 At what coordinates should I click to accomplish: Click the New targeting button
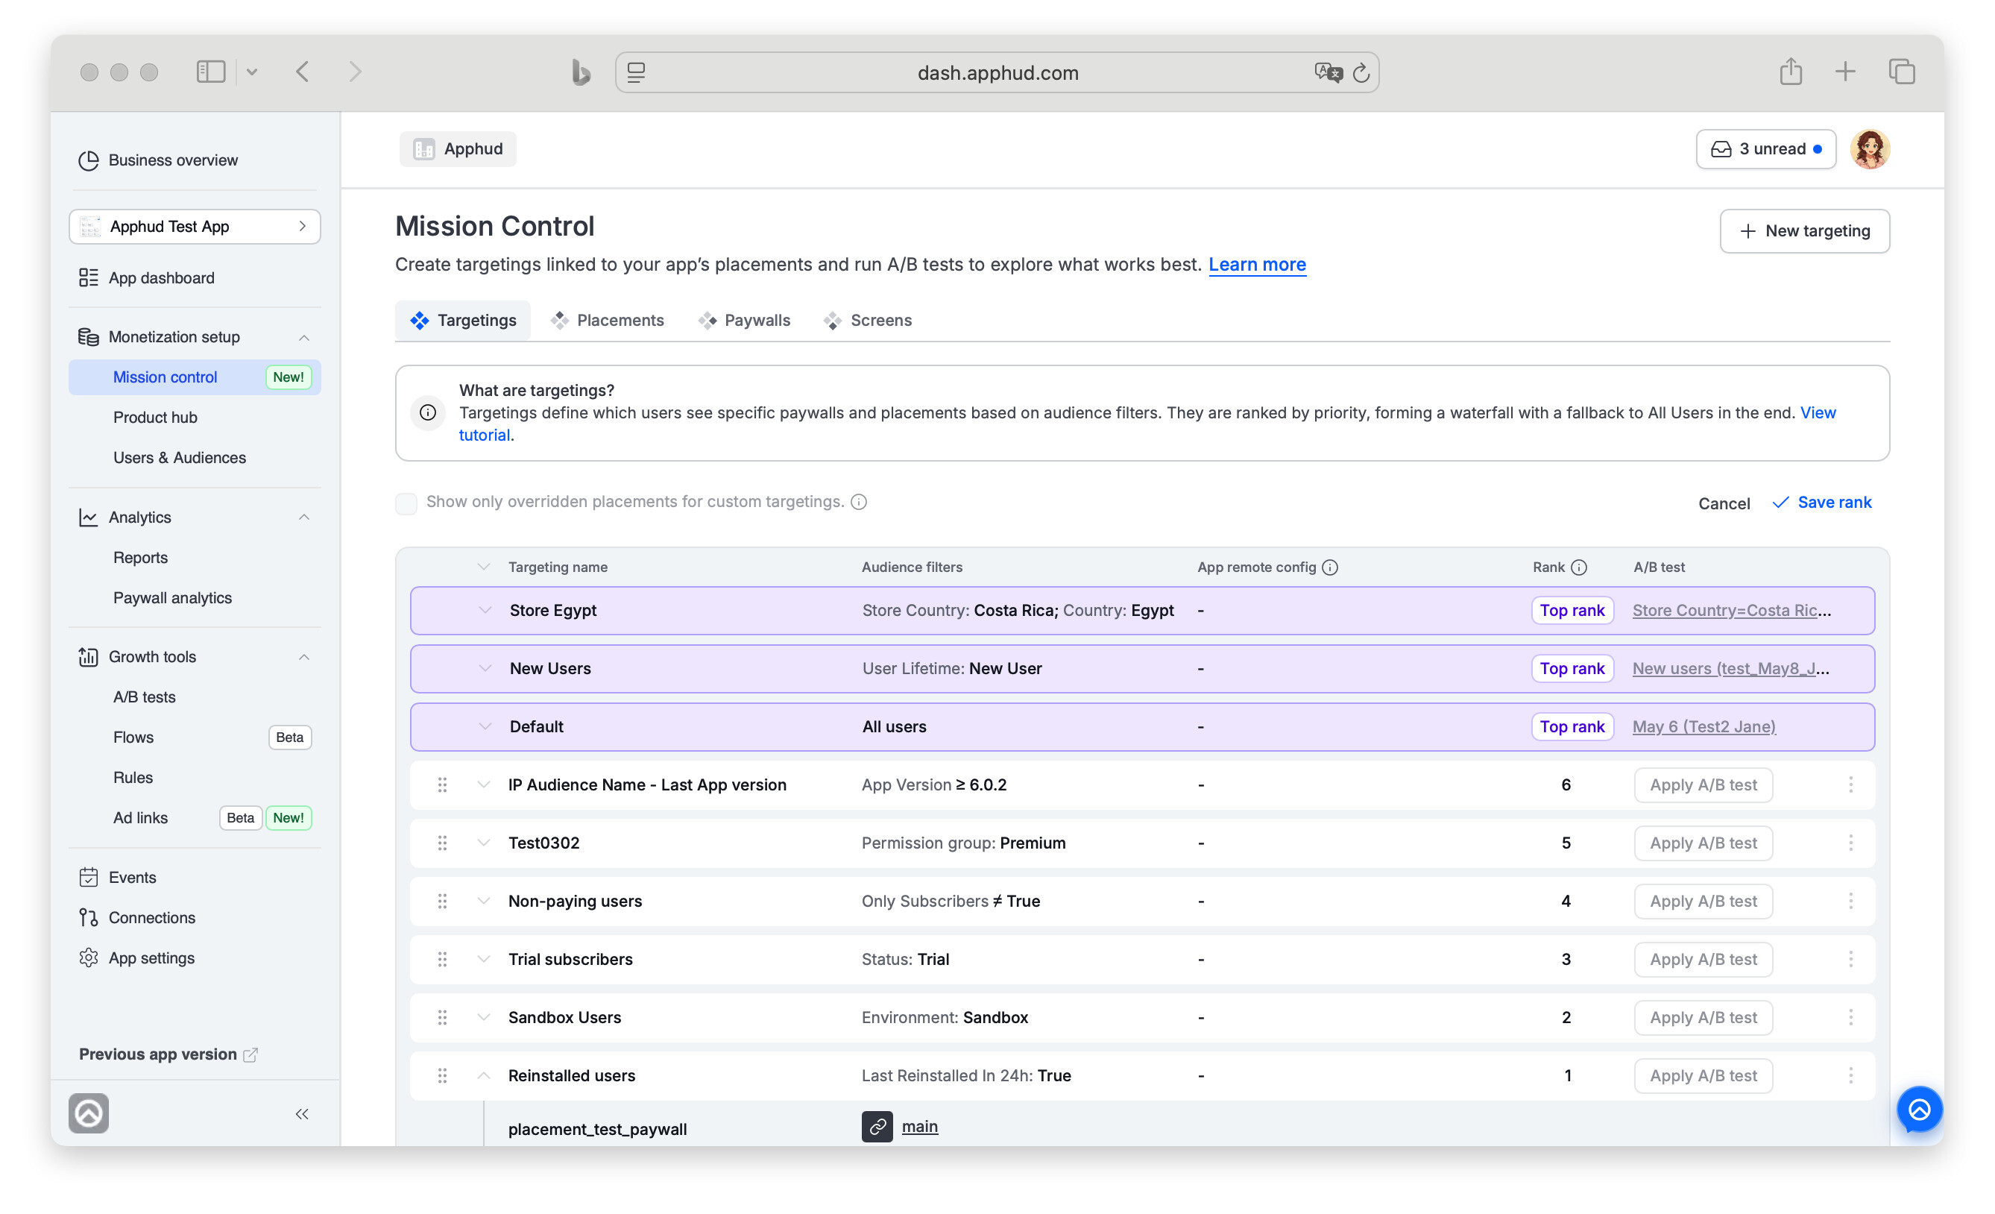[x=1804, y=231]
